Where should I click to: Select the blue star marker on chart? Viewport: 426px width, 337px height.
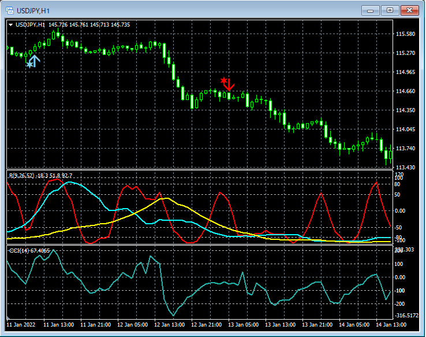pyautogui.click(x=29, y=65)
